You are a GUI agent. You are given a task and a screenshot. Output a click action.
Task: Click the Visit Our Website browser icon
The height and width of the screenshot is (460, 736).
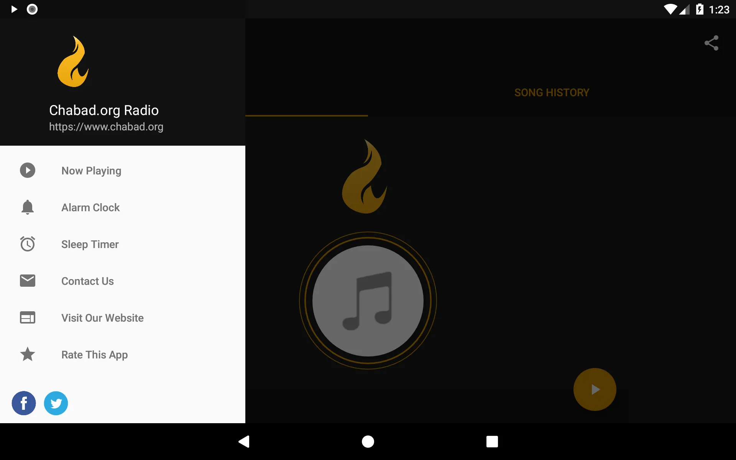click(x=28, y=317)
